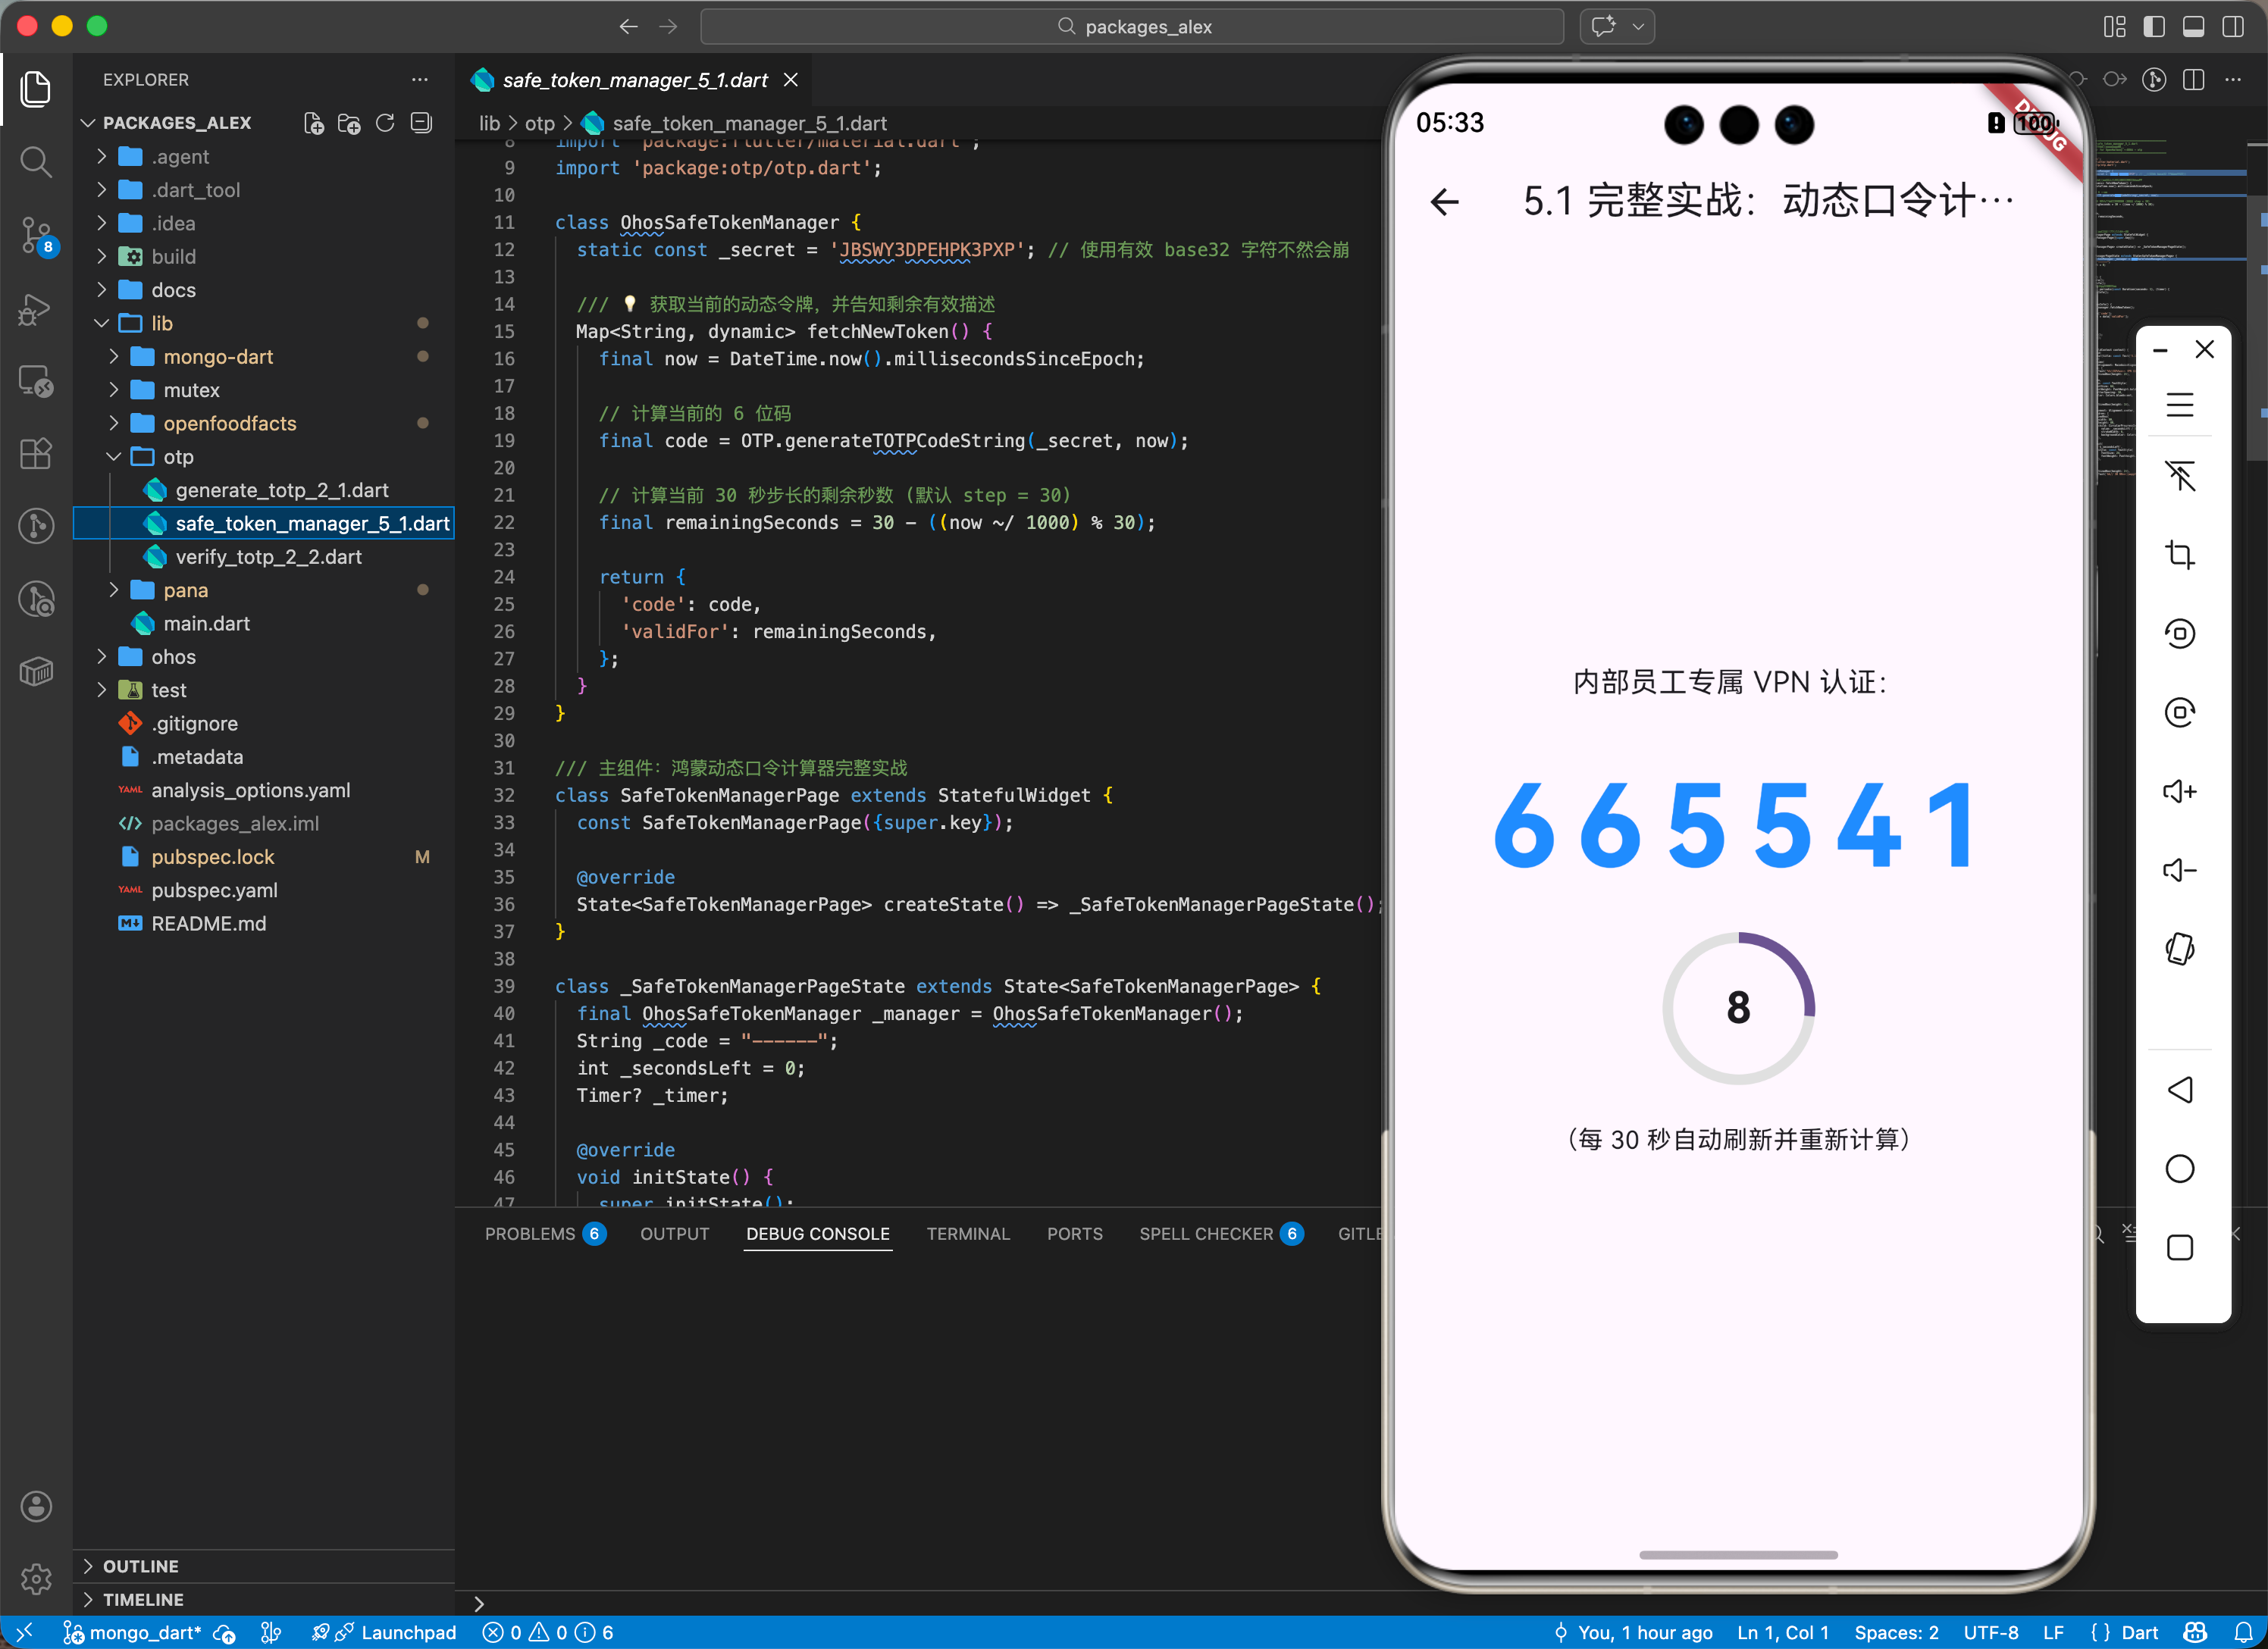Screen dimensions: 2268x1649
Task: Collapse the otp folder
Action: [x=177, y=457]
